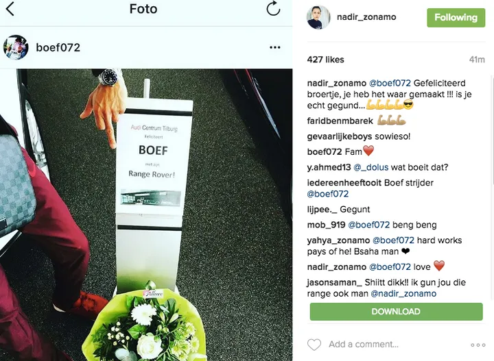
Task: Open yahya_zonamo commenter profile
Action: pyautogui.click(x=338, y=240)
